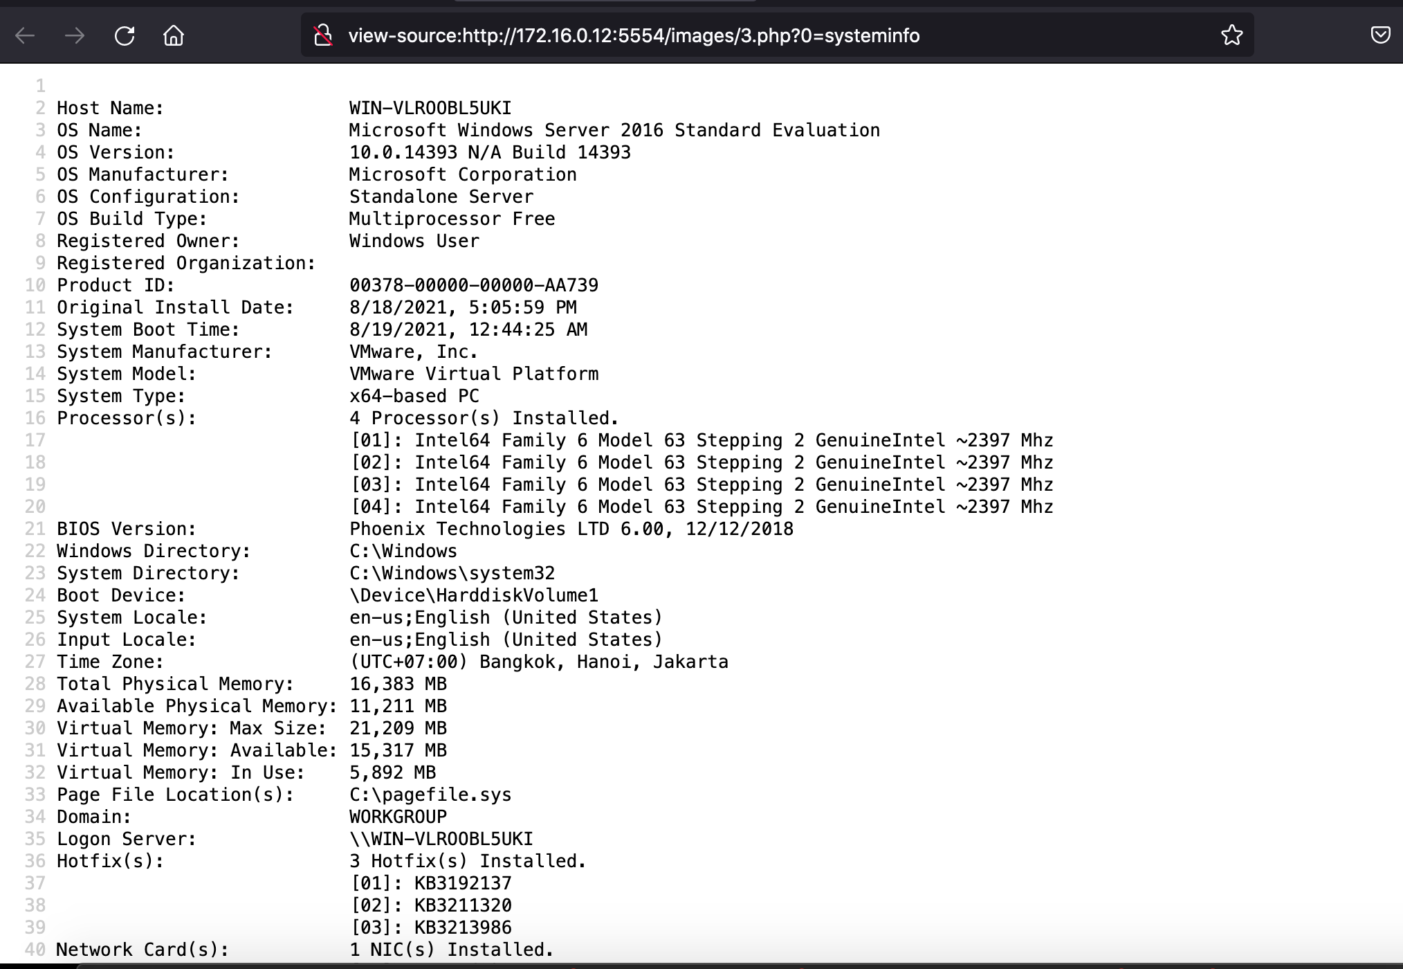Click the Time Zone value text
The image size is (1403, 969).
pos(538,662)
